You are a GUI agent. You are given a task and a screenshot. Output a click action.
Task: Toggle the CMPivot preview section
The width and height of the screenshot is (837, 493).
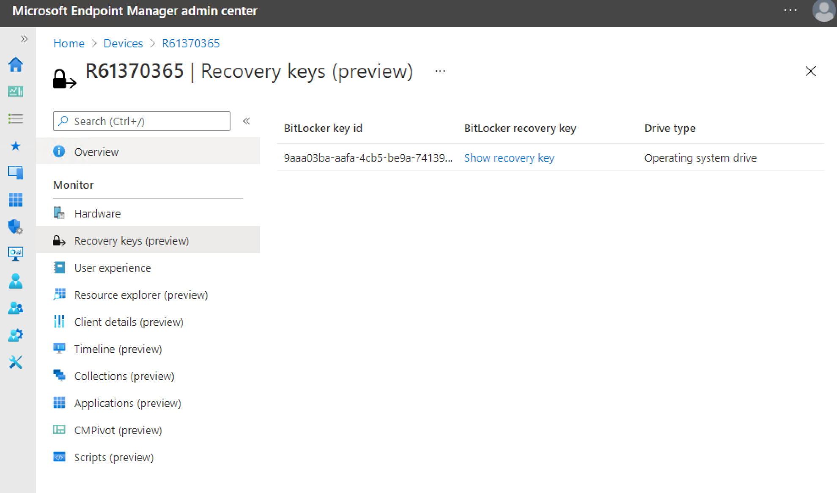(117, 430)
